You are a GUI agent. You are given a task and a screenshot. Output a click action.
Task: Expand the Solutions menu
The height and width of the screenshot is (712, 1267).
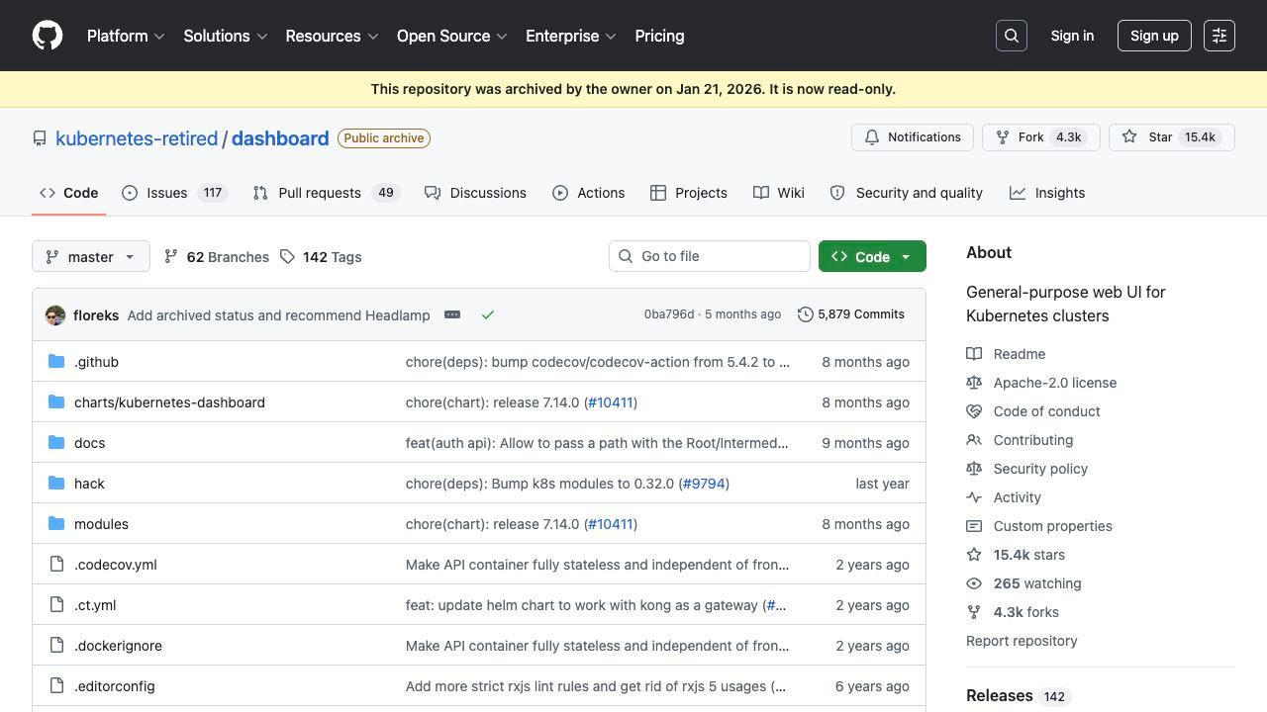[x=226, y=36]
